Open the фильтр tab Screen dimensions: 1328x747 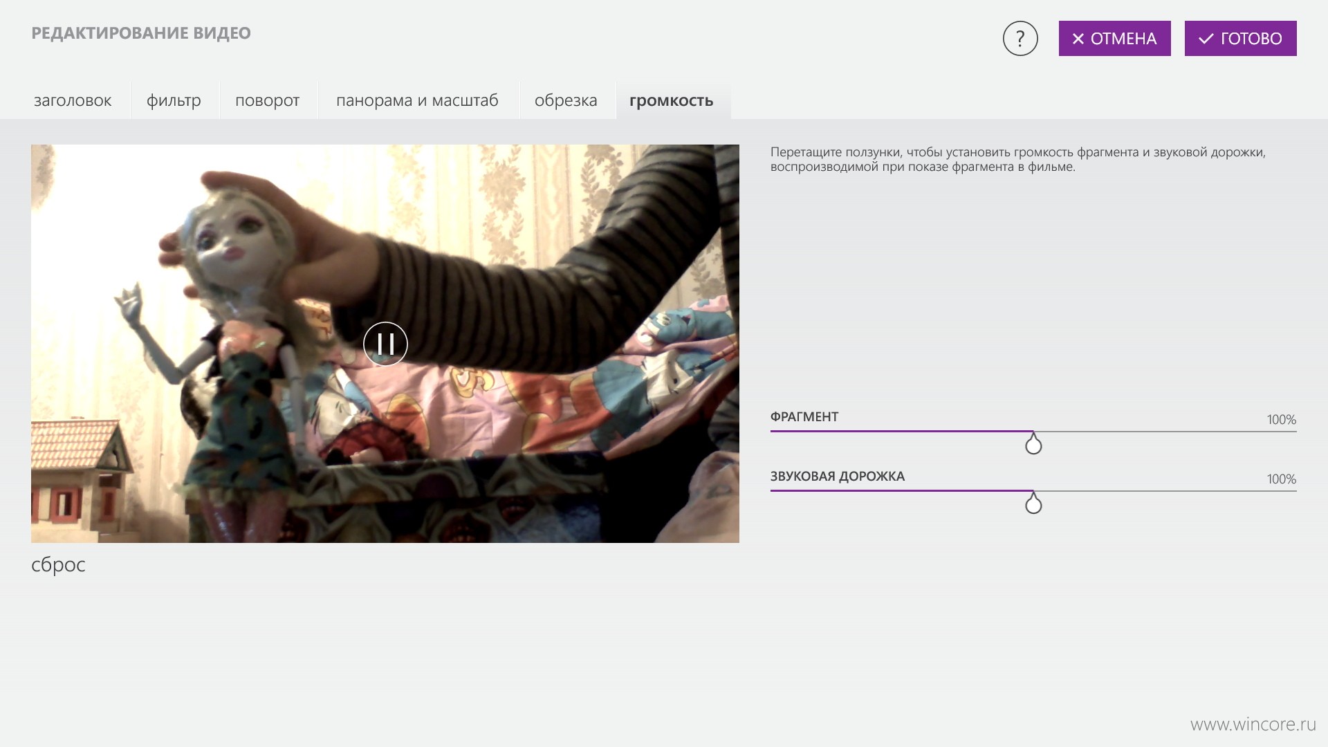click(x=174, y=101)
